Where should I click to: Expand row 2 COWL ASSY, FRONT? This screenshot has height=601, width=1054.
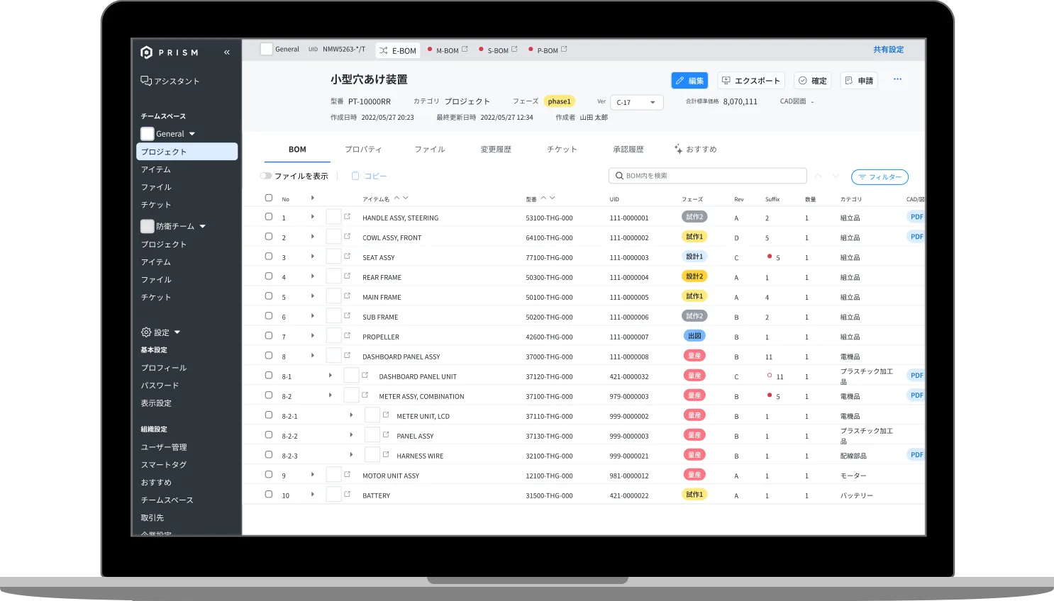313,237
